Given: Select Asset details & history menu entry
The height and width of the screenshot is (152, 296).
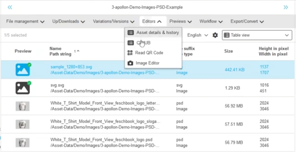Looking at the screenshot, I should point(157,33).
